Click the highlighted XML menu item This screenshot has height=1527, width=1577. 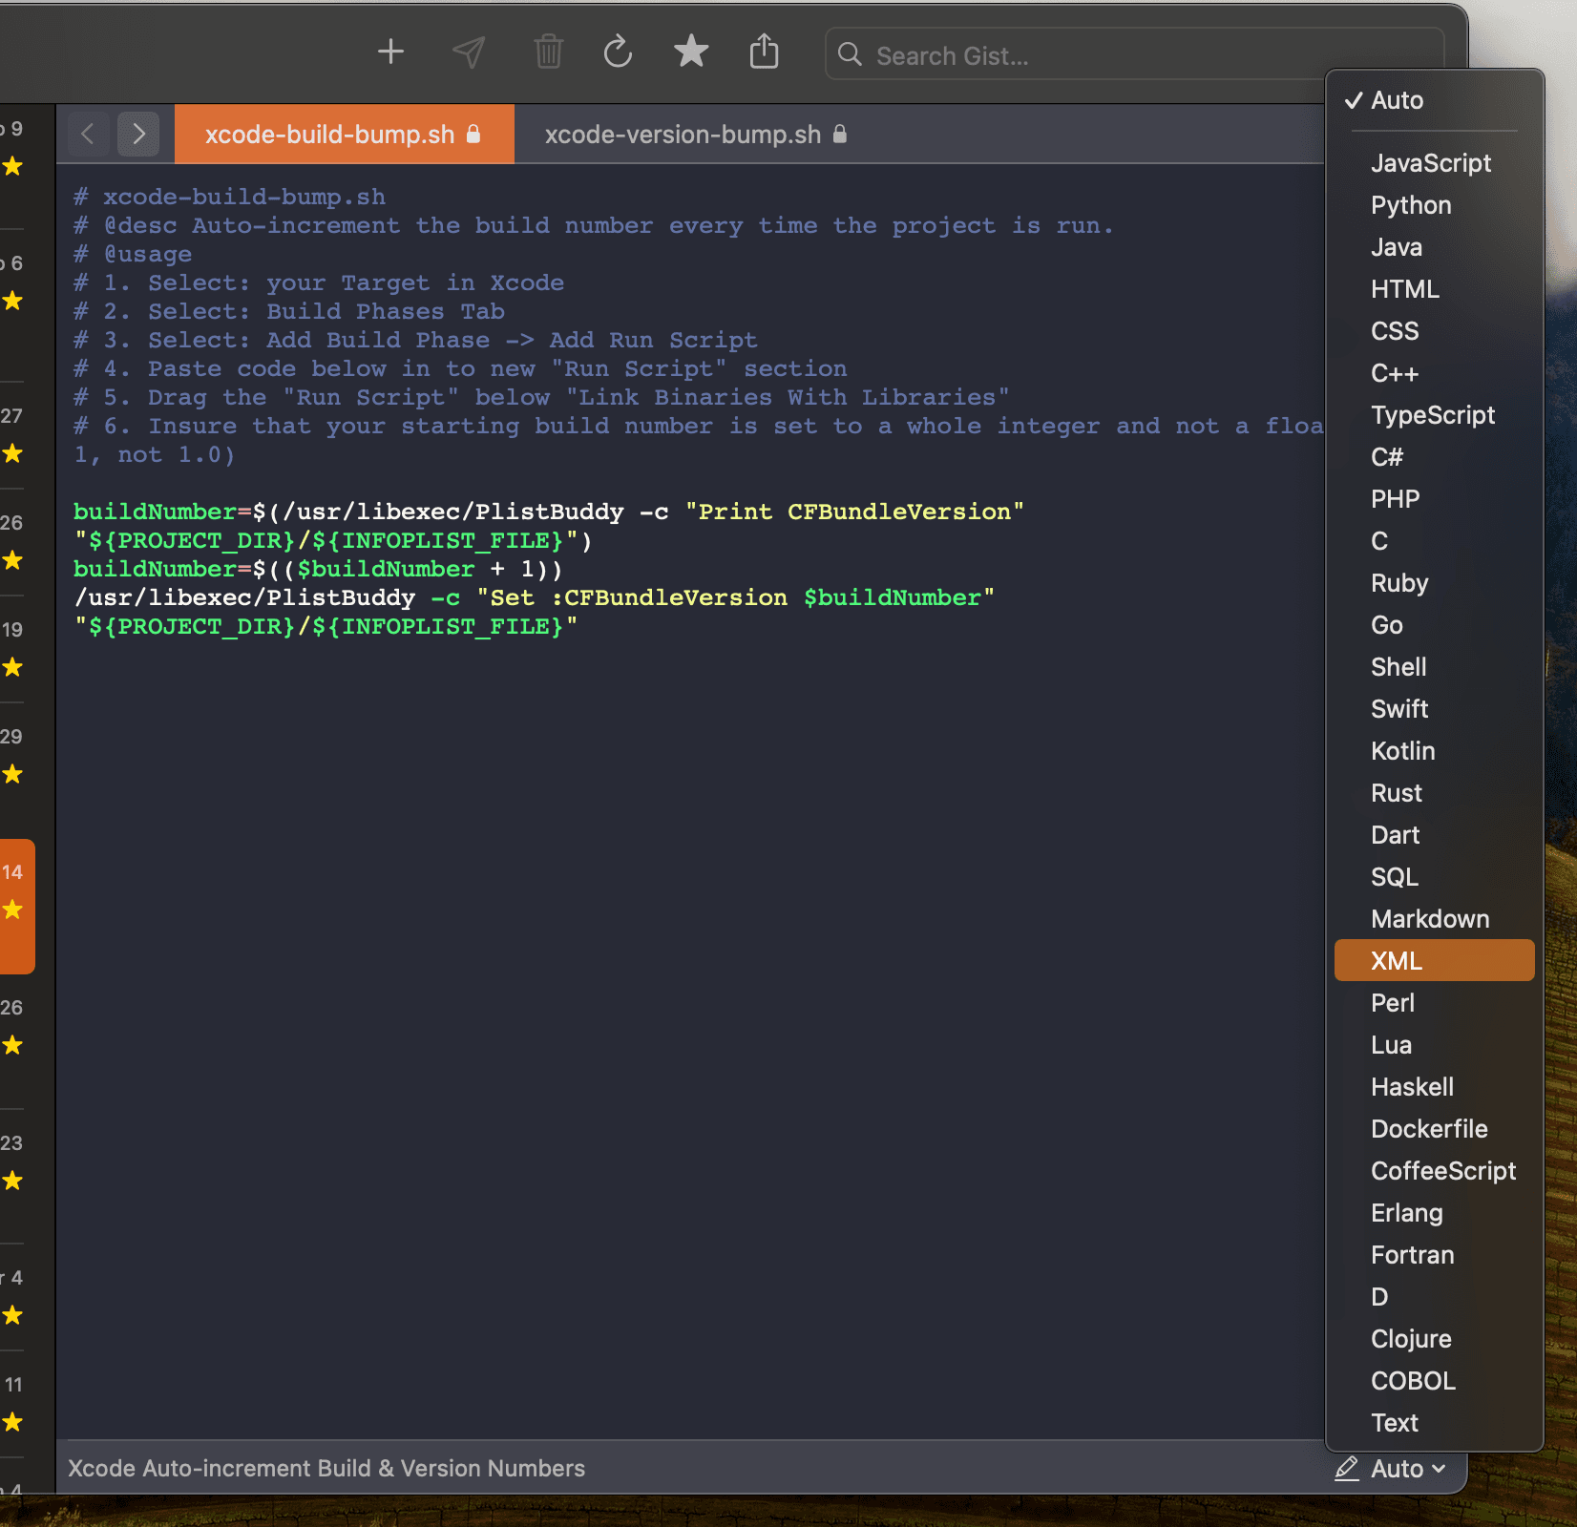click(x=1434, y=961)
